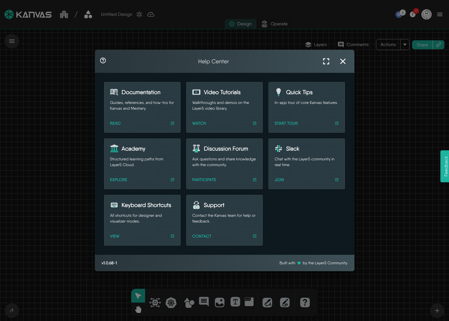Click the Quick Tips card title

click(299, 92)
